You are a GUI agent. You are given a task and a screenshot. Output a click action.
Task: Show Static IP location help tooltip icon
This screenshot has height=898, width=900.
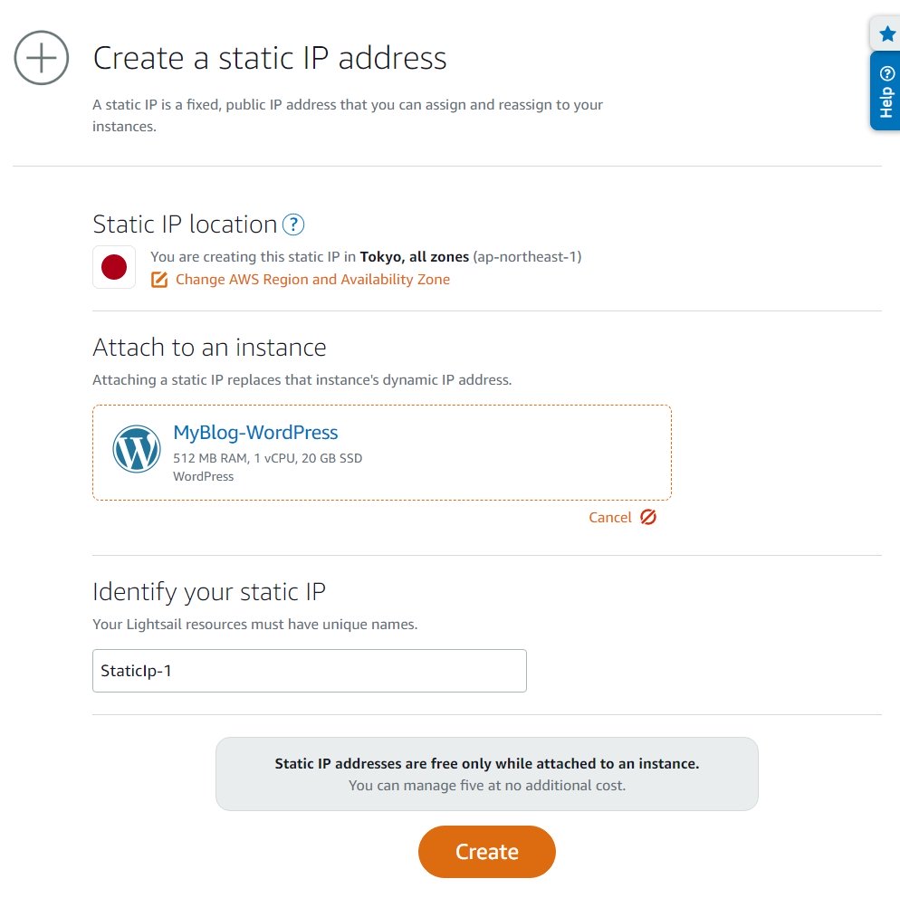tap(293, 224)
